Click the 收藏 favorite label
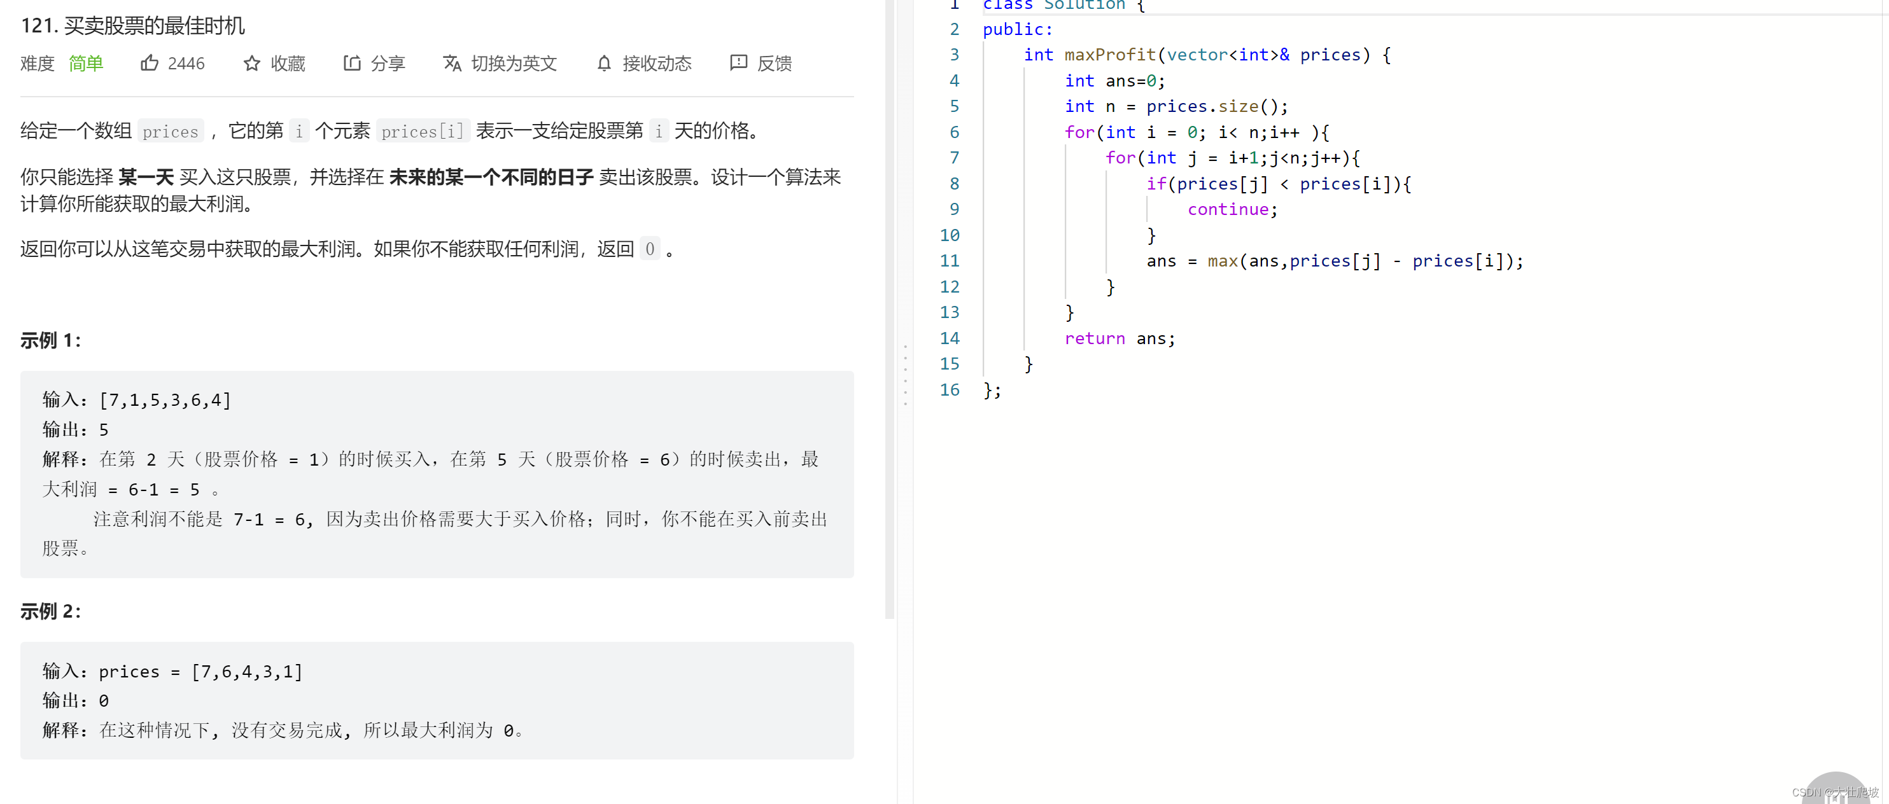1889x804 pixels. coord(288,64)
